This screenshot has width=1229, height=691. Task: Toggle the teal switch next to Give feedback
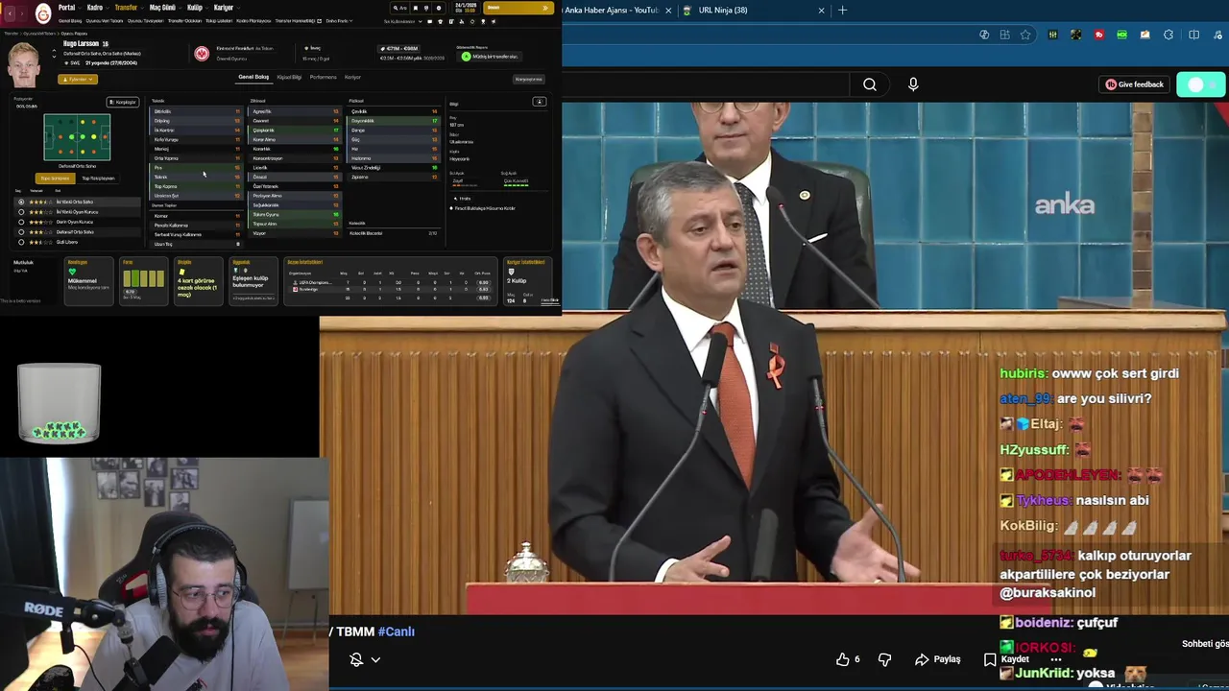1201,84
